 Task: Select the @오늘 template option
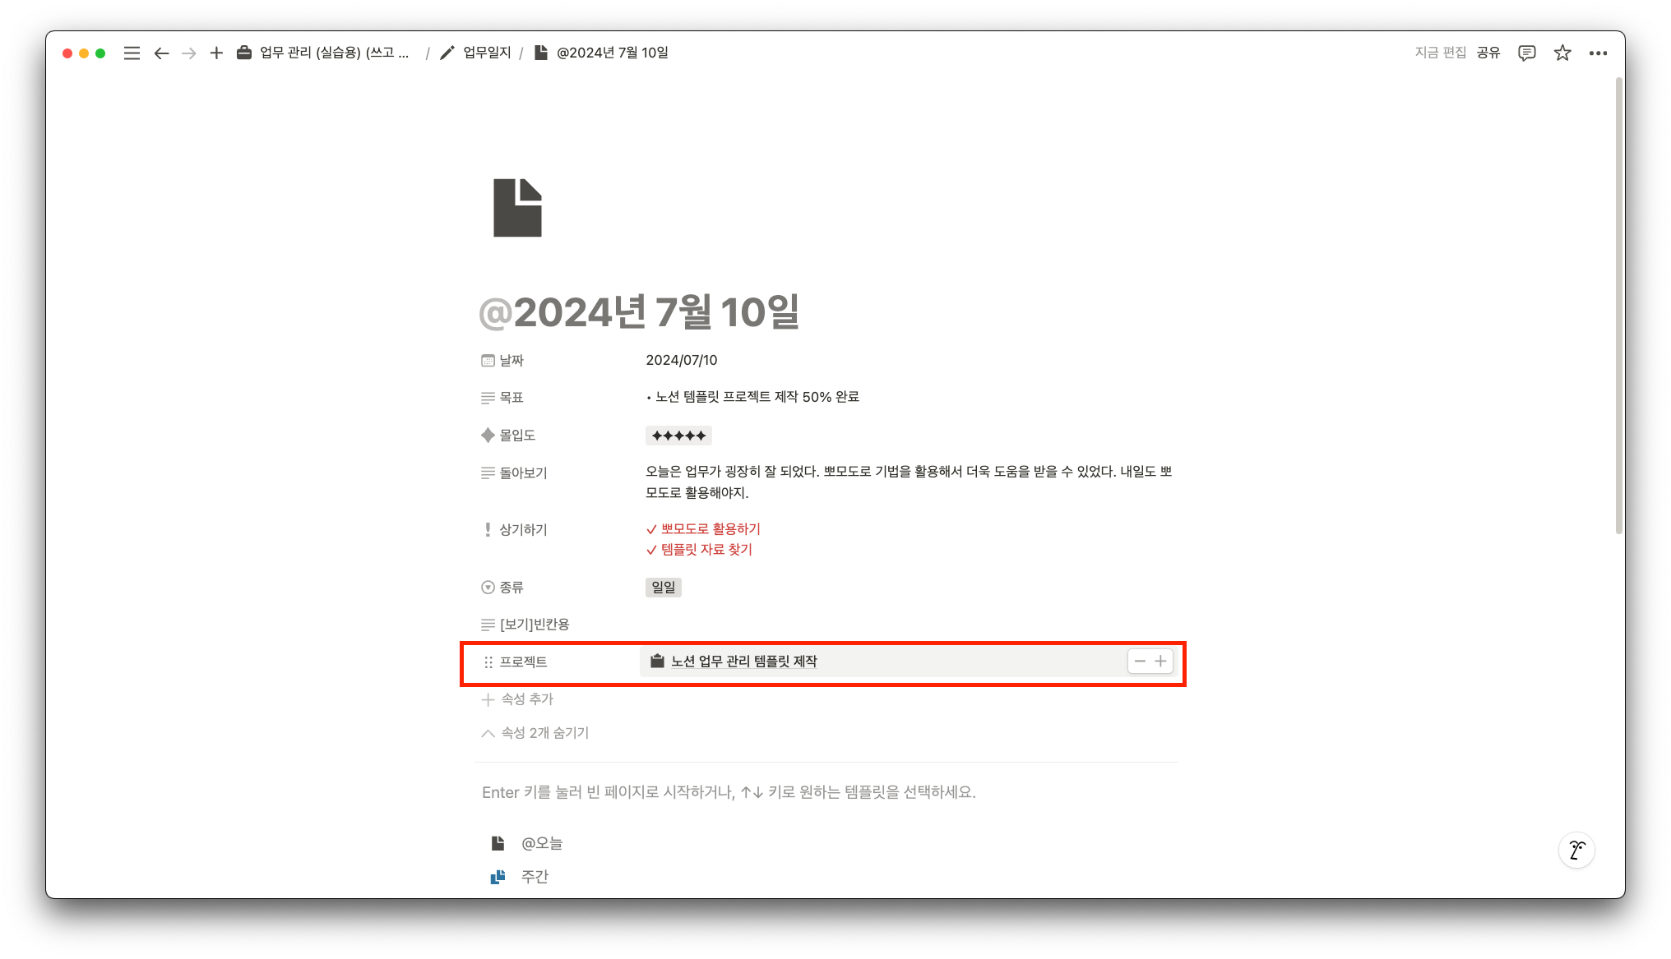click(541, 843)
